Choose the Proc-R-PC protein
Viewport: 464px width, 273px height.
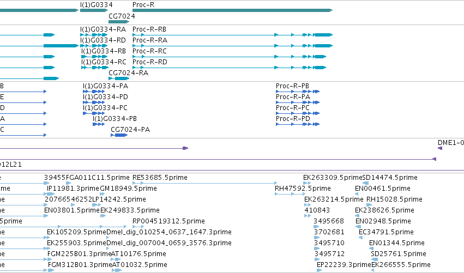[293, 108]
